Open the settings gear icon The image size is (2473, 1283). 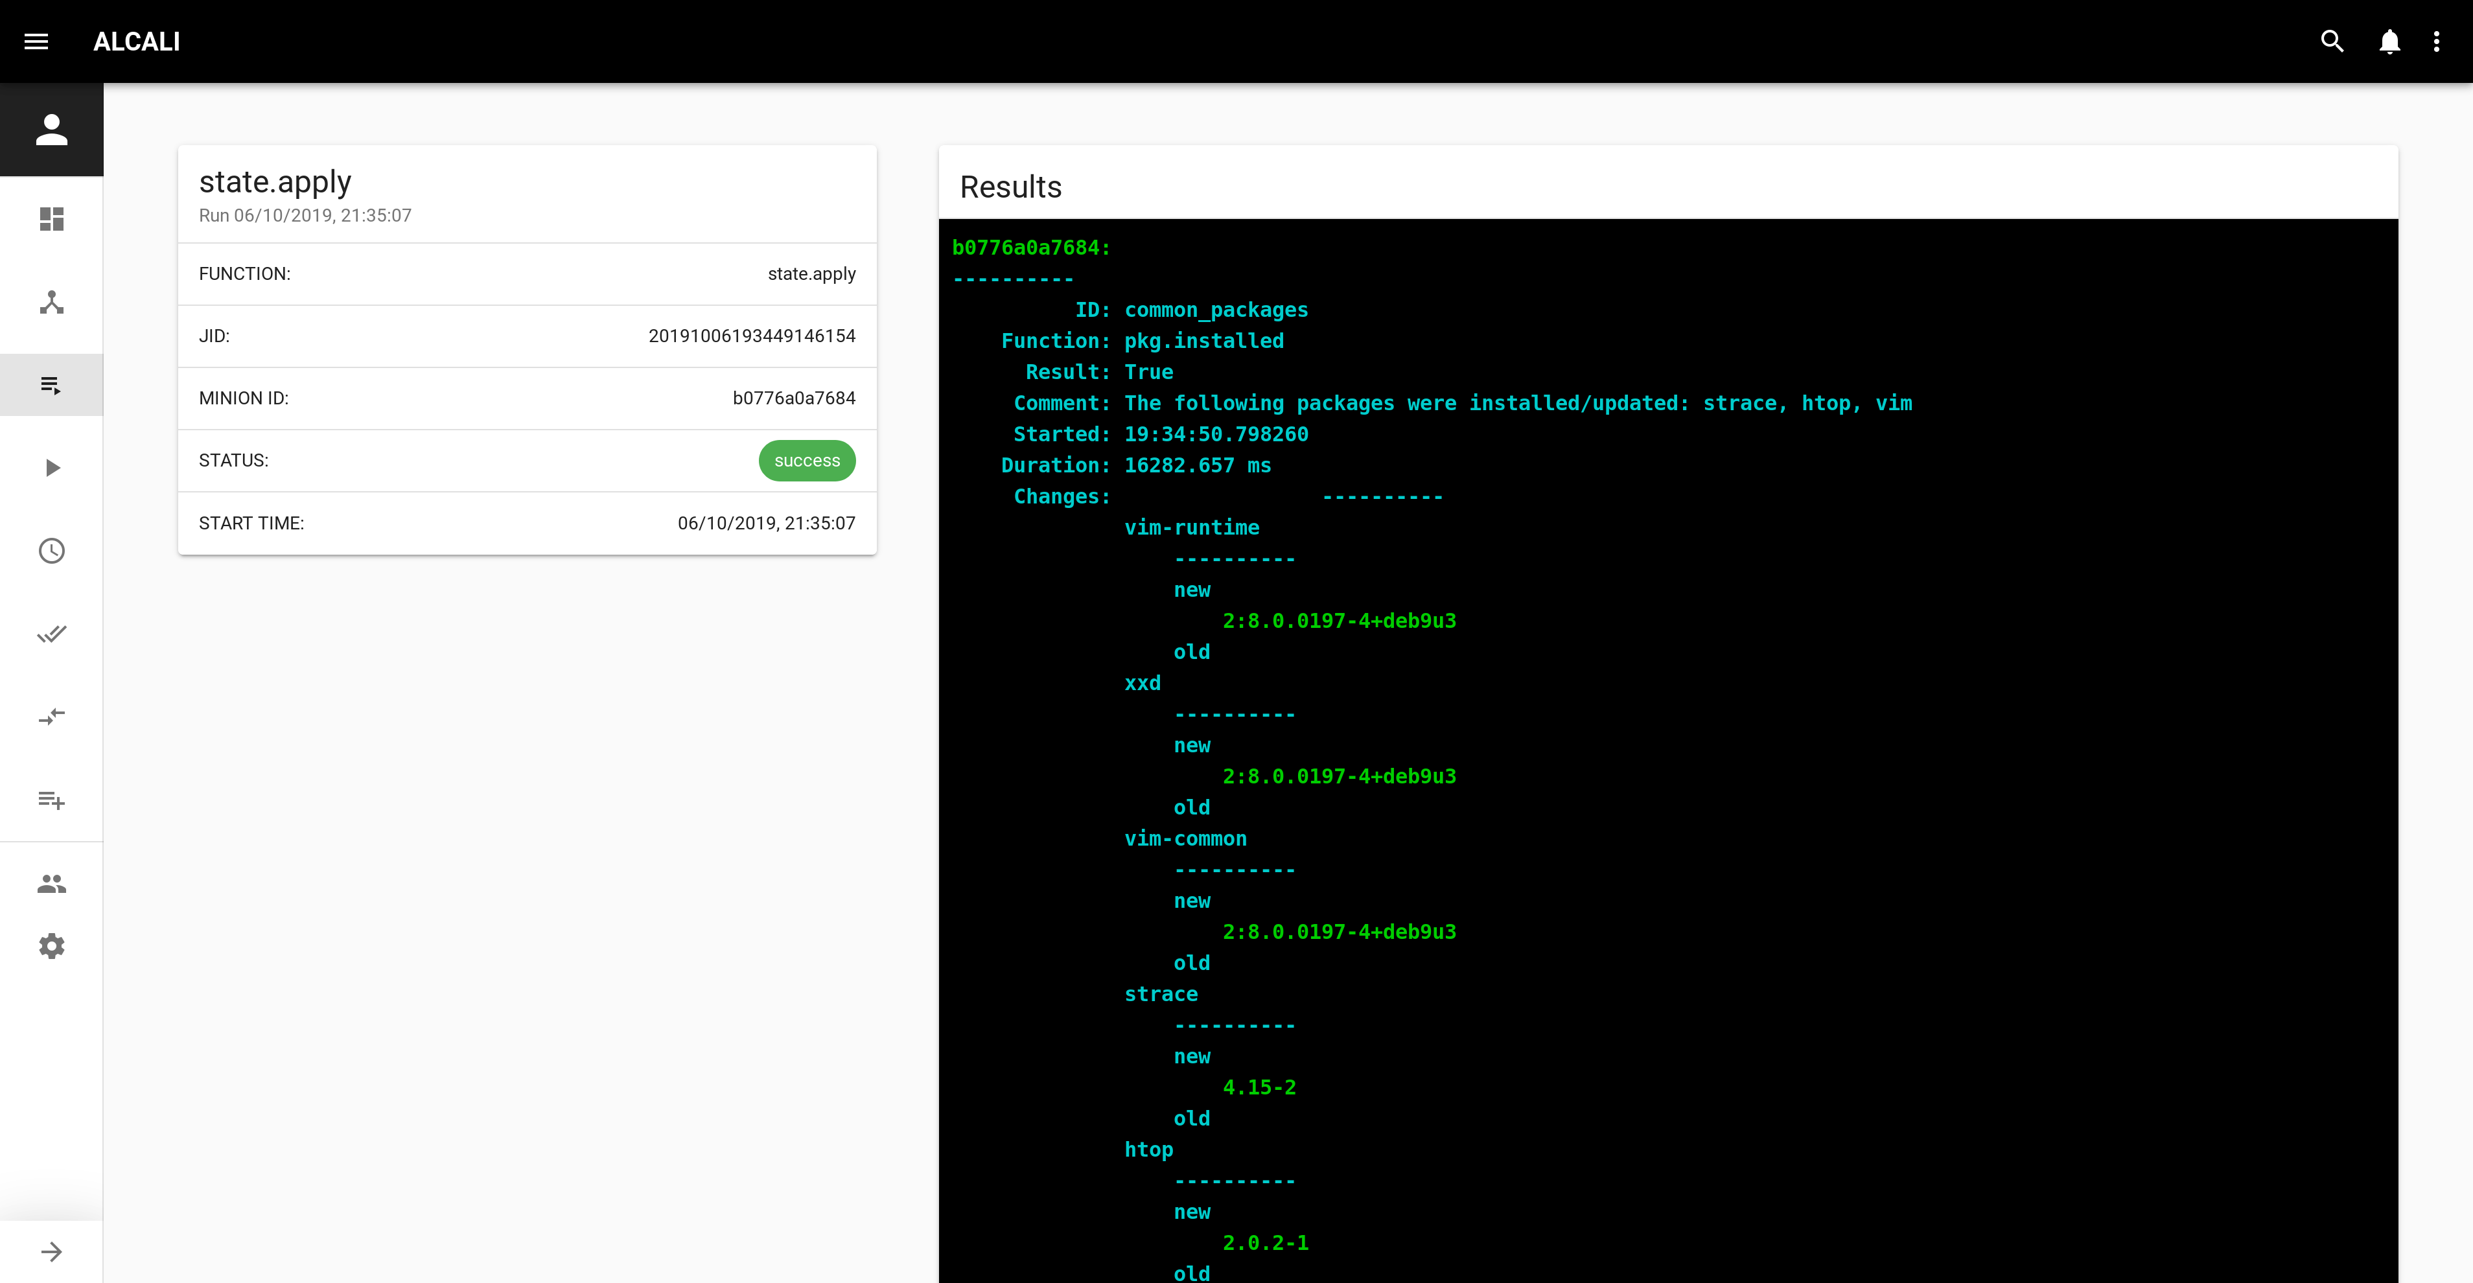pyautogui.click(x=52, y=946)
